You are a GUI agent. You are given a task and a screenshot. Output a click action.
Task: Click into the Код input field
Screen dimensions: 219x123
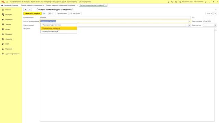[x=208, y=17]
